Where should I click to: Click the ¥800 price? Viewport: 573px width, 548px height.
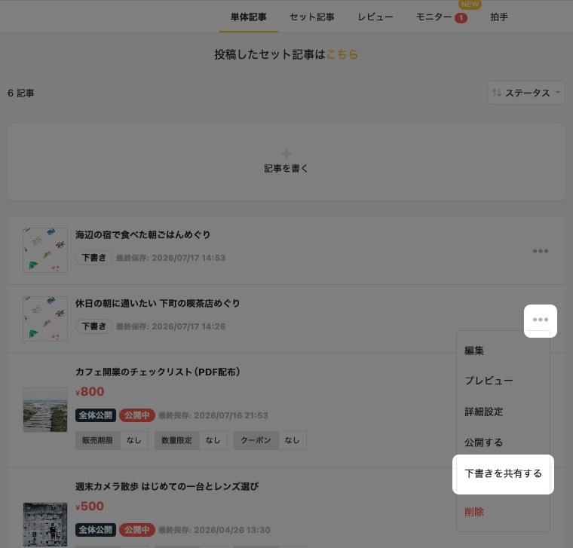[90, 392]
